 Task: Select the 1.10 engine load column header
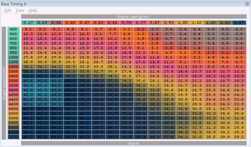pos(197,23)
